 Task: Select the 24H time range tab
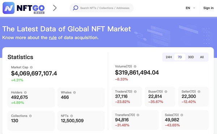(x=169, y=57)
